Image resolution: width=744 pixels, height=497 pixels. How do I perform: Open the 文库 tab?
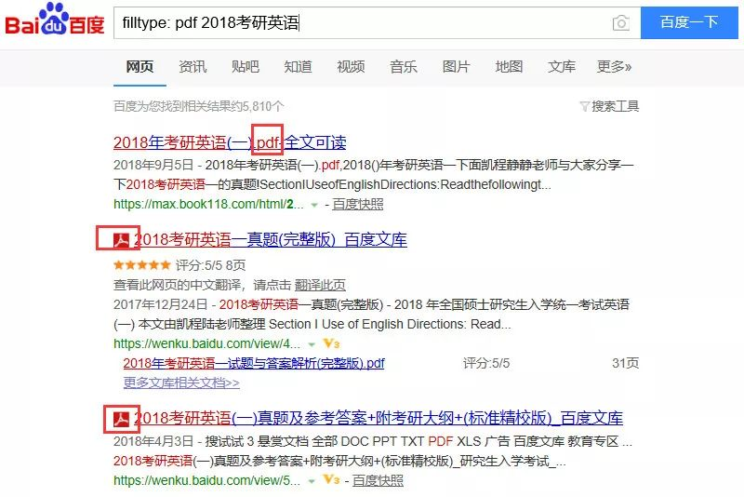pyautogui.click(x=562, y=66)
